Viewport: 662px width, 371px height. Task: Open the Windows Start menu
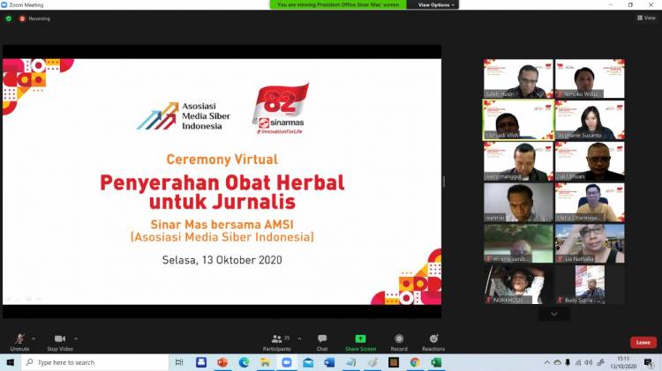click(11, 362)
